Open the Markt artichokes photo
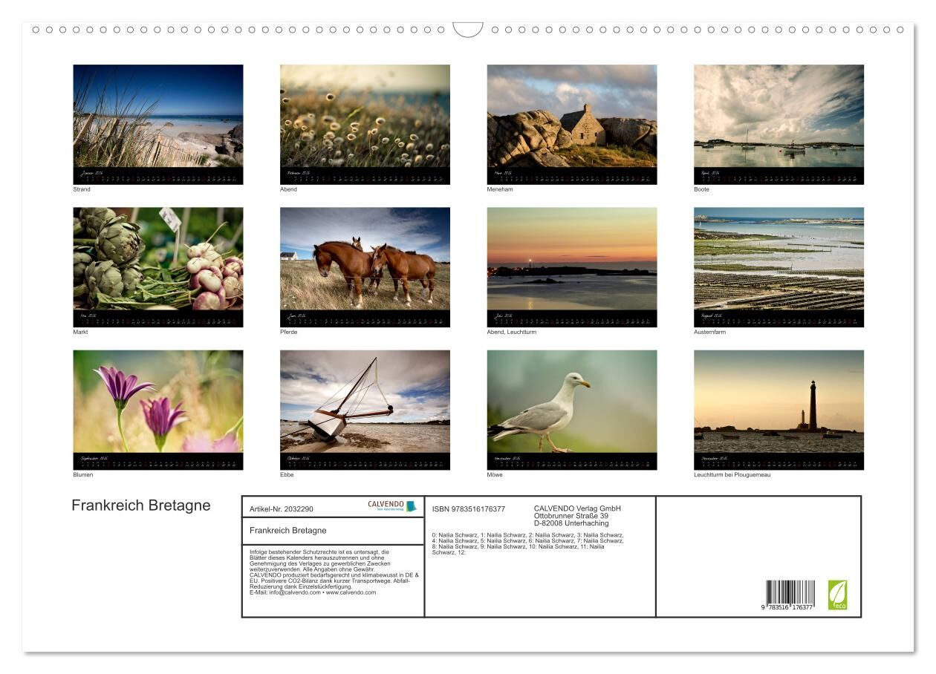The image size is (936, 674). pos(157,259)
